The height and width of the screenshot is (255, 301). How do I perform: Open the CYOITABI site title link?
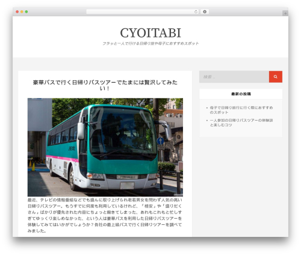click(x=150, y=33)
